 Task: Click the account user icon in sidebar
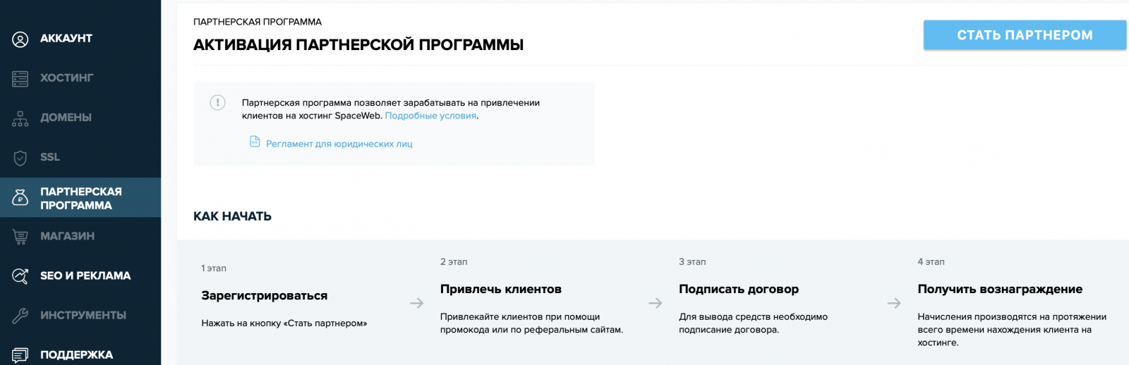pos(20,39)
